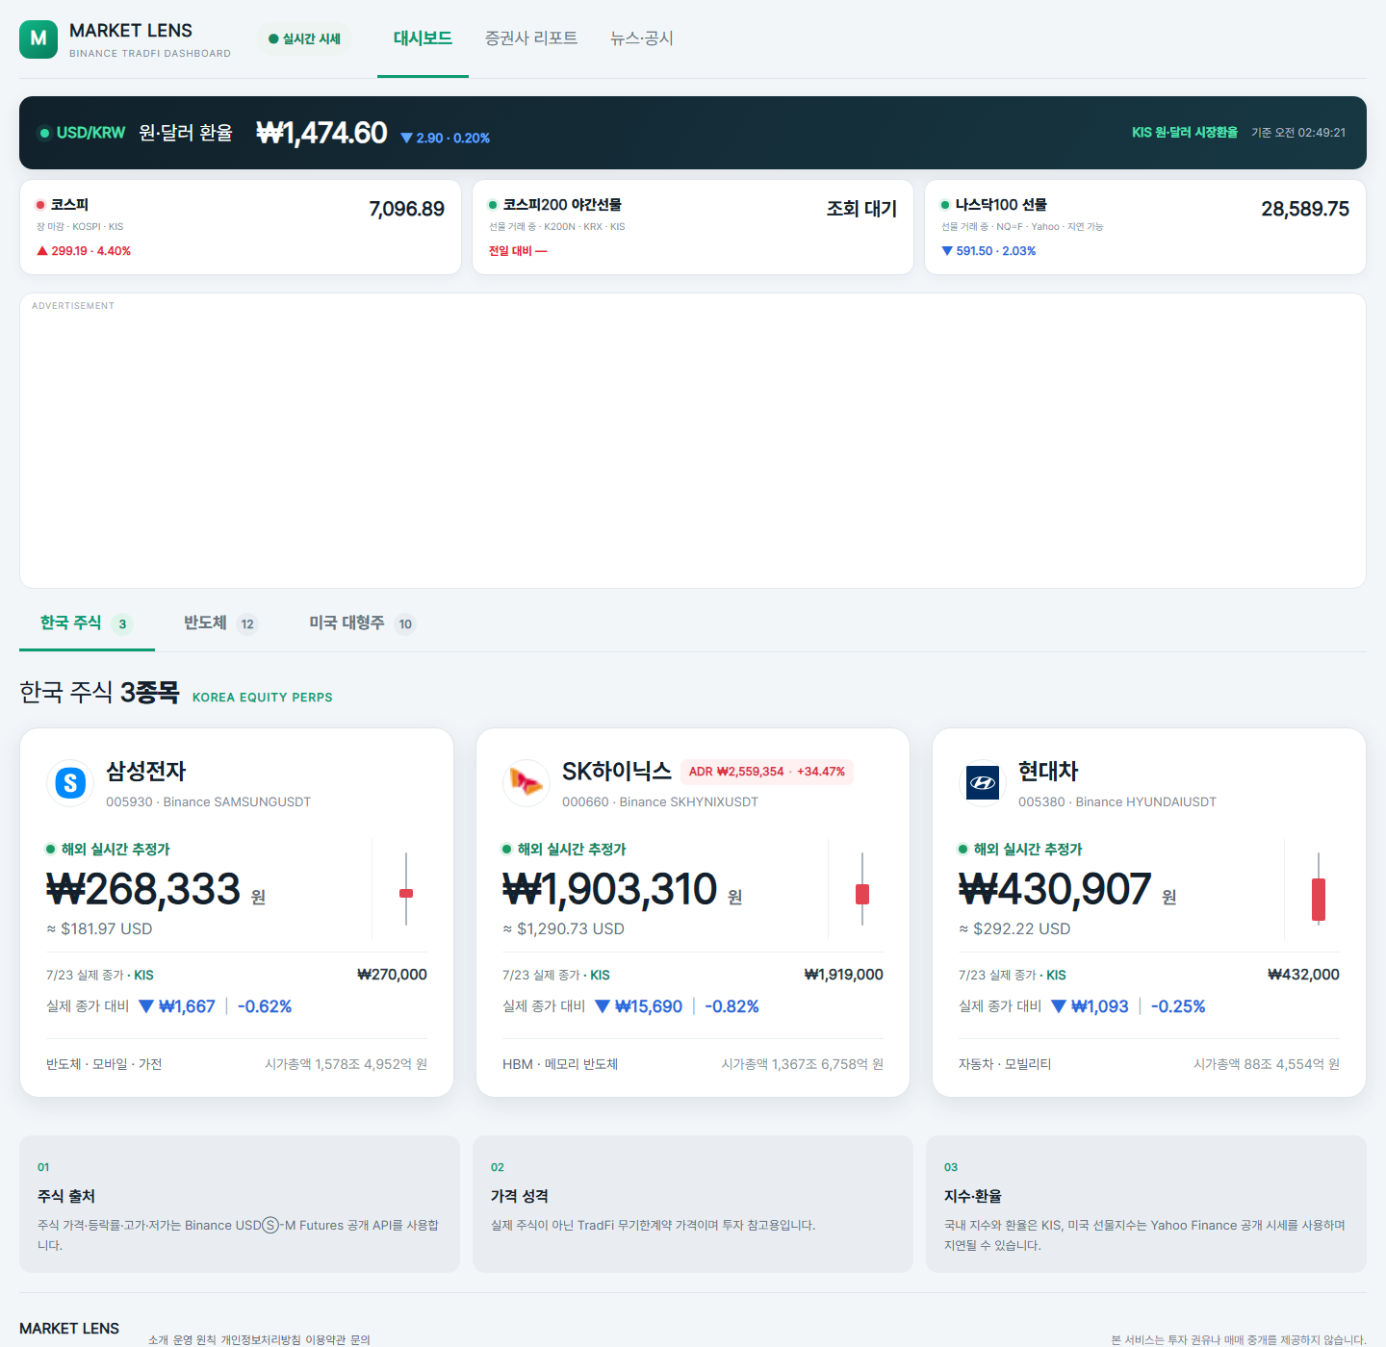Open the 소개 footer link
Viewport: 1386px width, 1347px height.
click(x=158, y=1339)
